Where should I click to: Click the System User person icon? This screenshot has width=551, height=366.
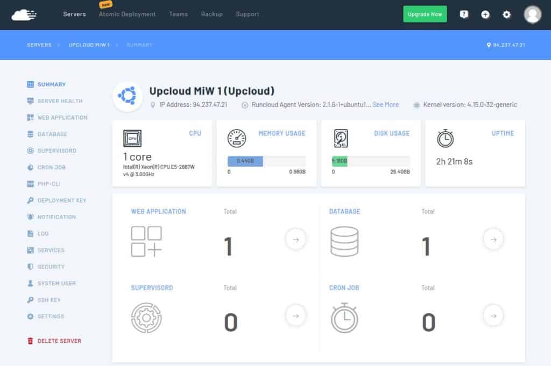(x=31, y=283)
